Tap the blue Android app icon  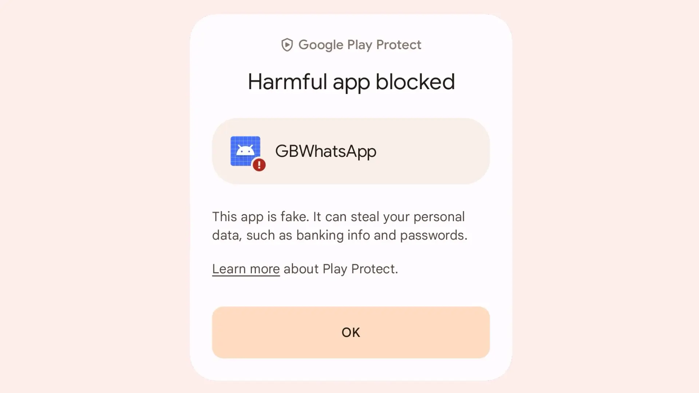tap(245, 151)
